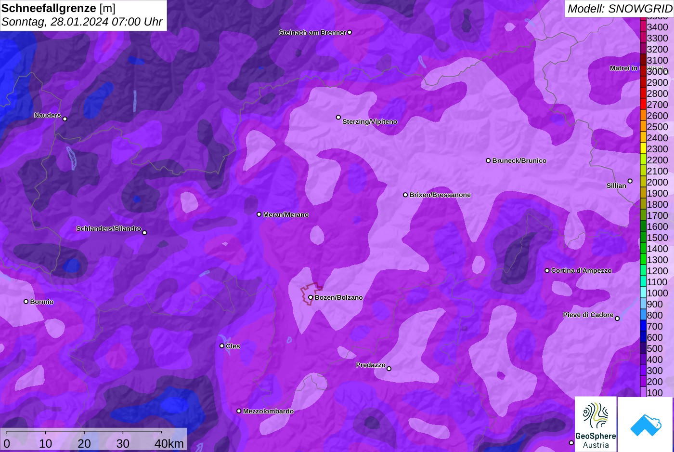Click the GeoSphere Austria logo
Screen dimensions: 674x452
point(596,424)
